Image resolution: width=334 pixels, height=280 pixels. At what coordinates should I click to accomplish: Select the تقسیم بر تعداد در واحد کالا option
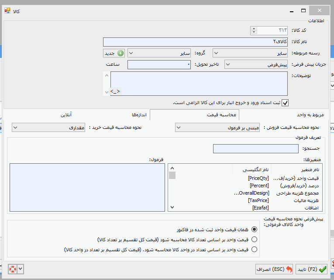tap(255, 250)
